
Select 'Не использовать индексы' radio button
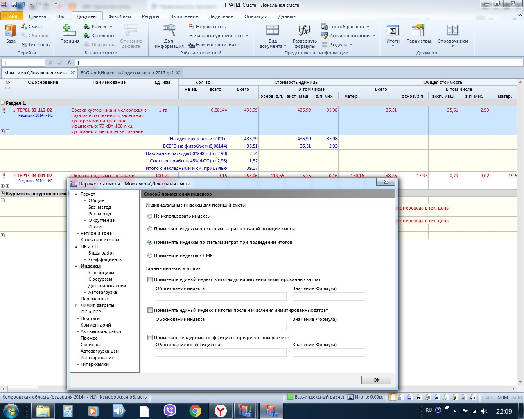pos(150,216)
